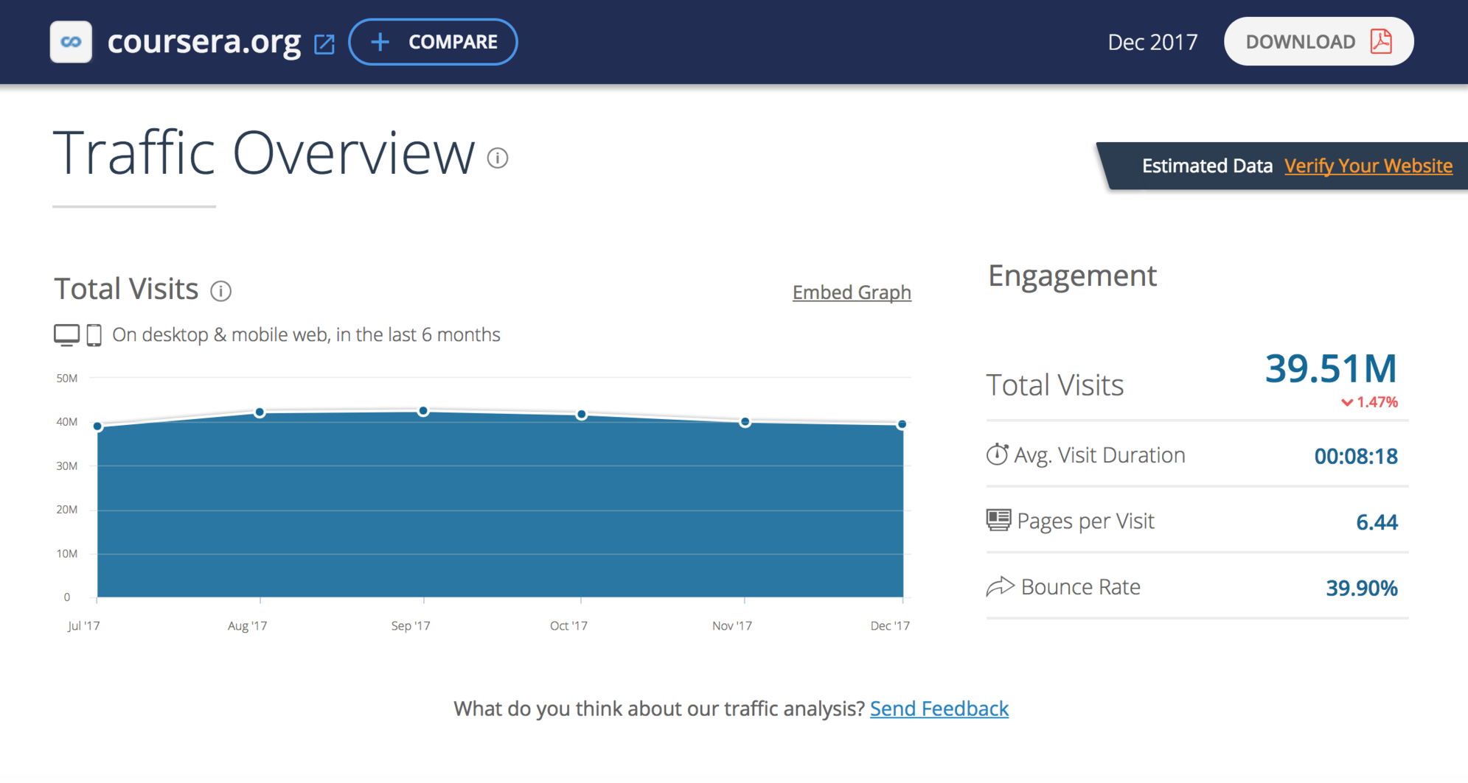Click the Total Visits info icon

tap(220, 291)
